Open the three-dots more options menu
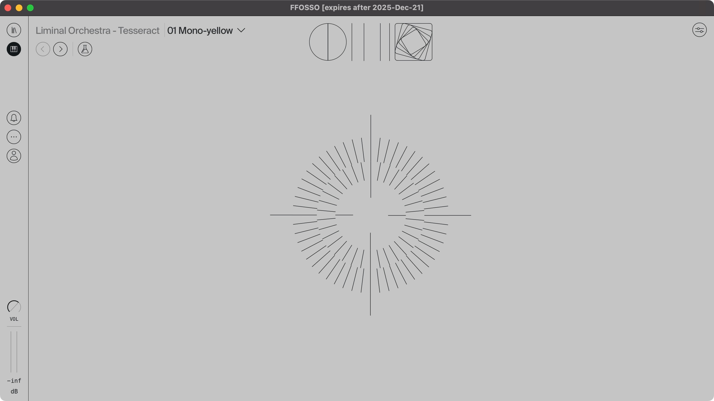This screenshot has width=714, height=401. pos(14,137)
